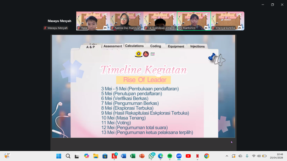The height and width of the screenshot is (161, 287).
Task: Open the Copilot taskbar icon
Action: [x=86, y=156]
